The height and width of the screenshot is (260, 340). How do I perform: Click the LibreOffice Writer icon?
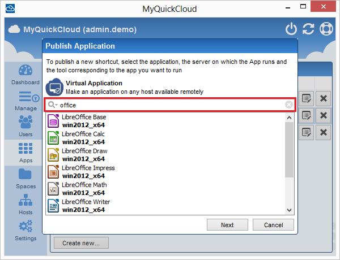point(53,206)
